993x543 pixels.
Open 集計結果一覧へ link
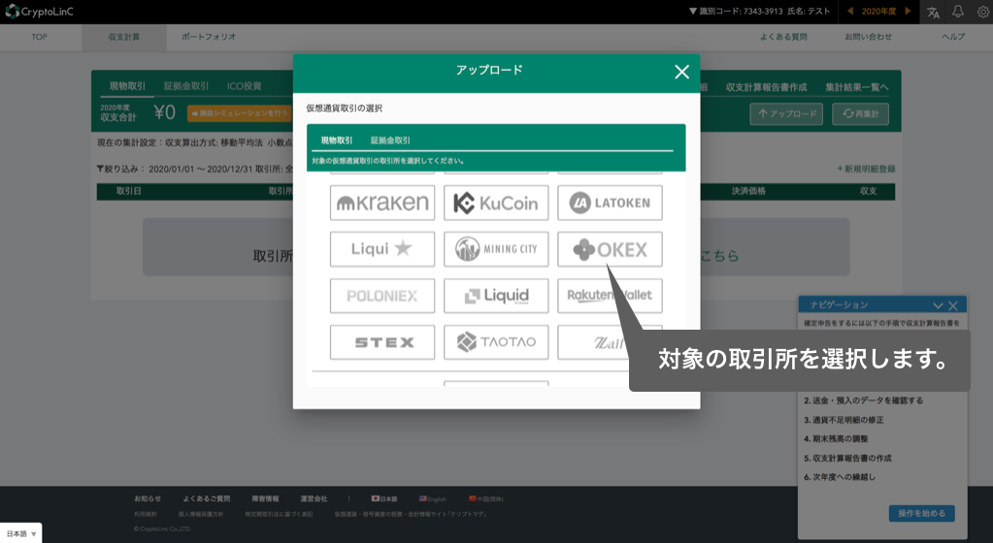pyautogui.click(x=856, y=87)
